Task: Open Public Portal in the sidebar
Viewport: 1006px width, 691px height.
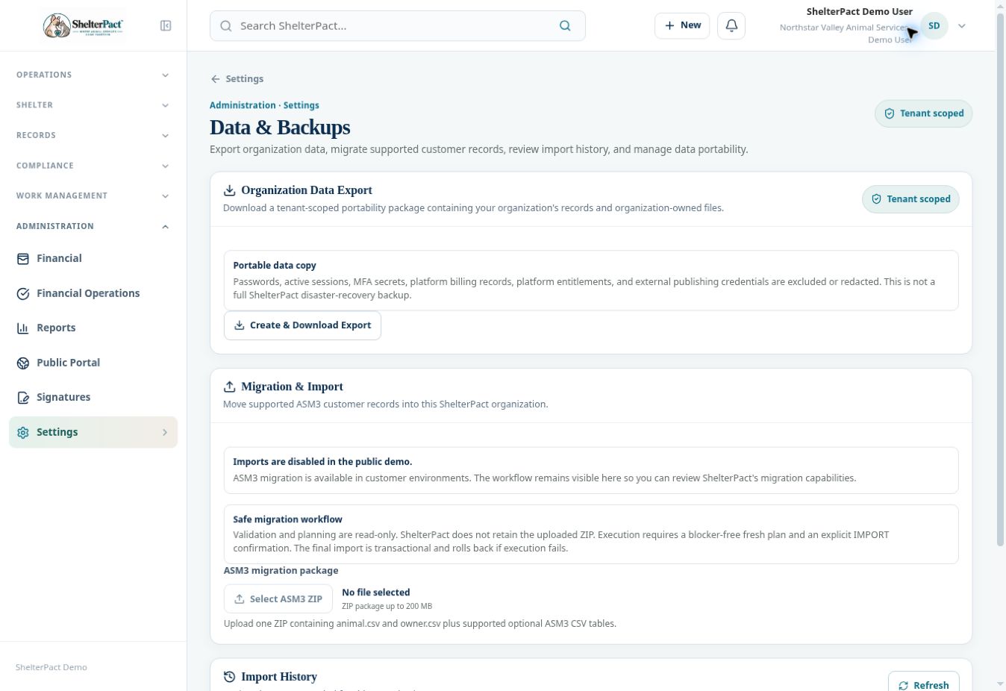Action: click(93, 363)
